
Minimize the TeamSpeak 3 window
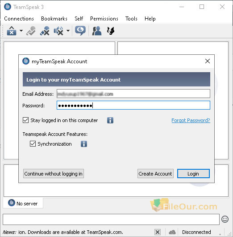pyautogui.click(x=182, y=7)
